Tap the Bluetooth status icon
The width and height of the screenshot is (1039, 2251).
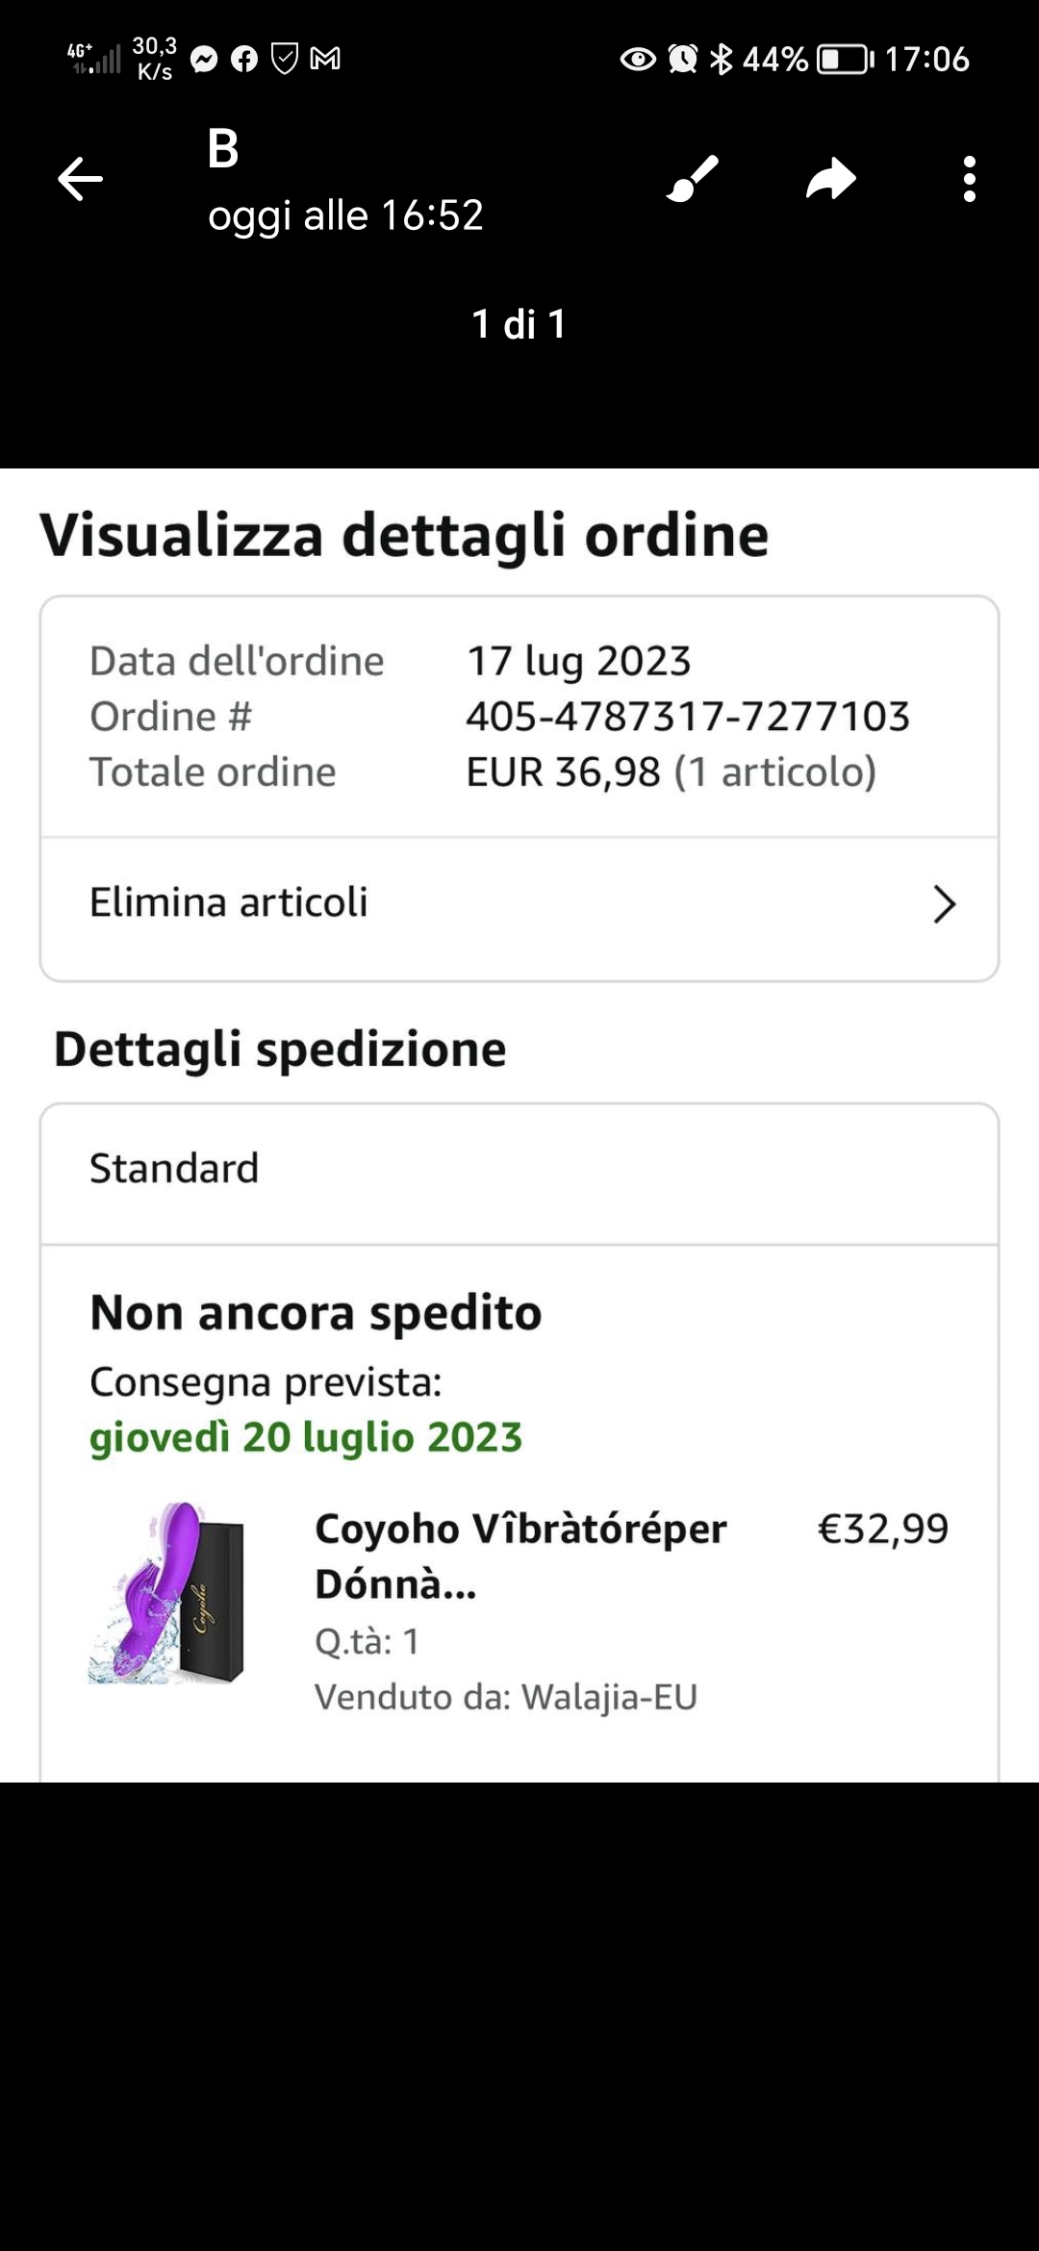[x=721, y=60]
